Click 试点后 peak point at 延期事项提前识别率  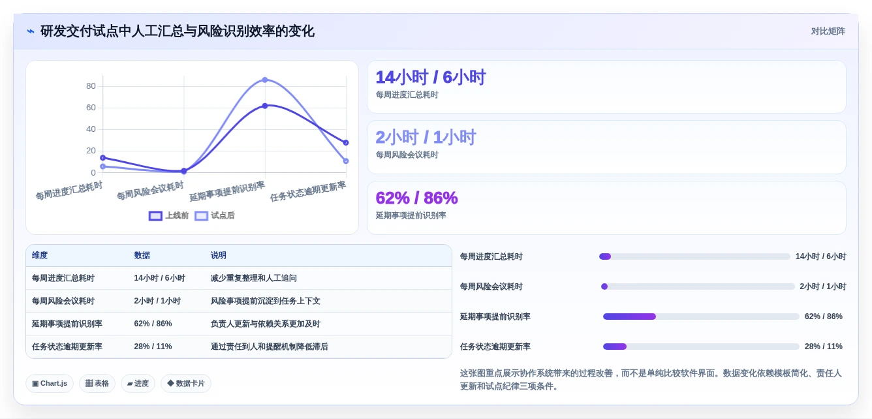tap(265, 80)
